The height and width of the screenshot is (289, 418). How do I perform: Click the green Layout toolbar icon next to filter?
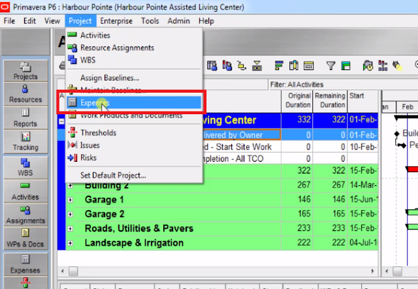coord(346,65)
